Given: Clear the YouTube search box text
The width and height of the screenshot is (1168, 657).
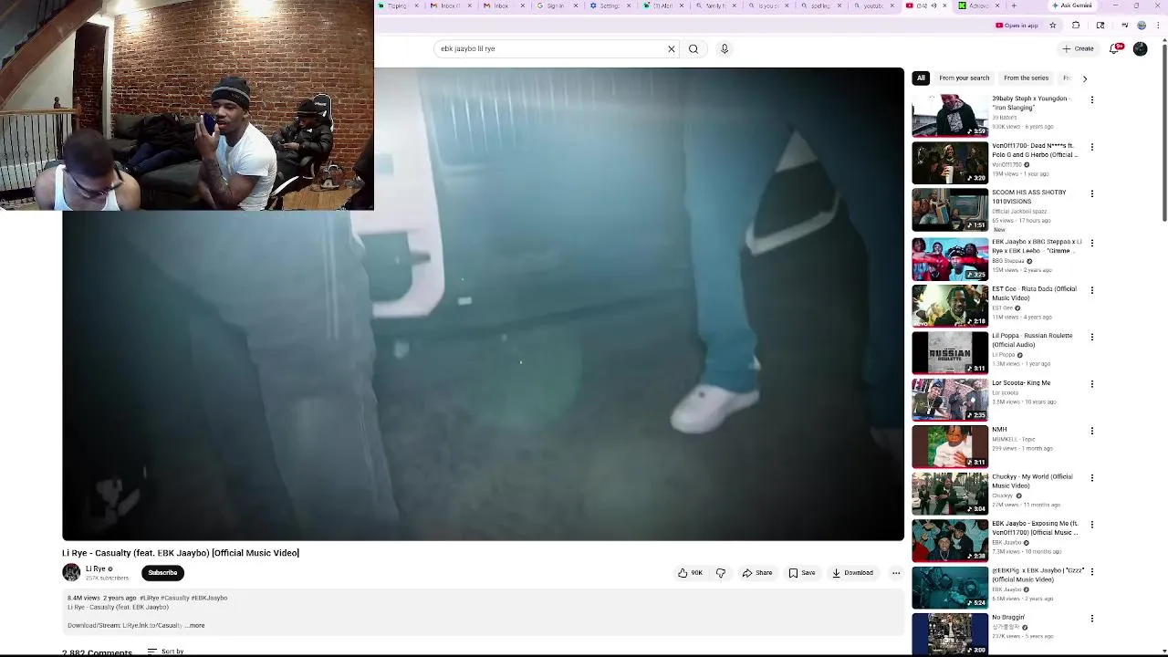Looking at the screenshot, I should pyautogui.click(x=672, y=48).
